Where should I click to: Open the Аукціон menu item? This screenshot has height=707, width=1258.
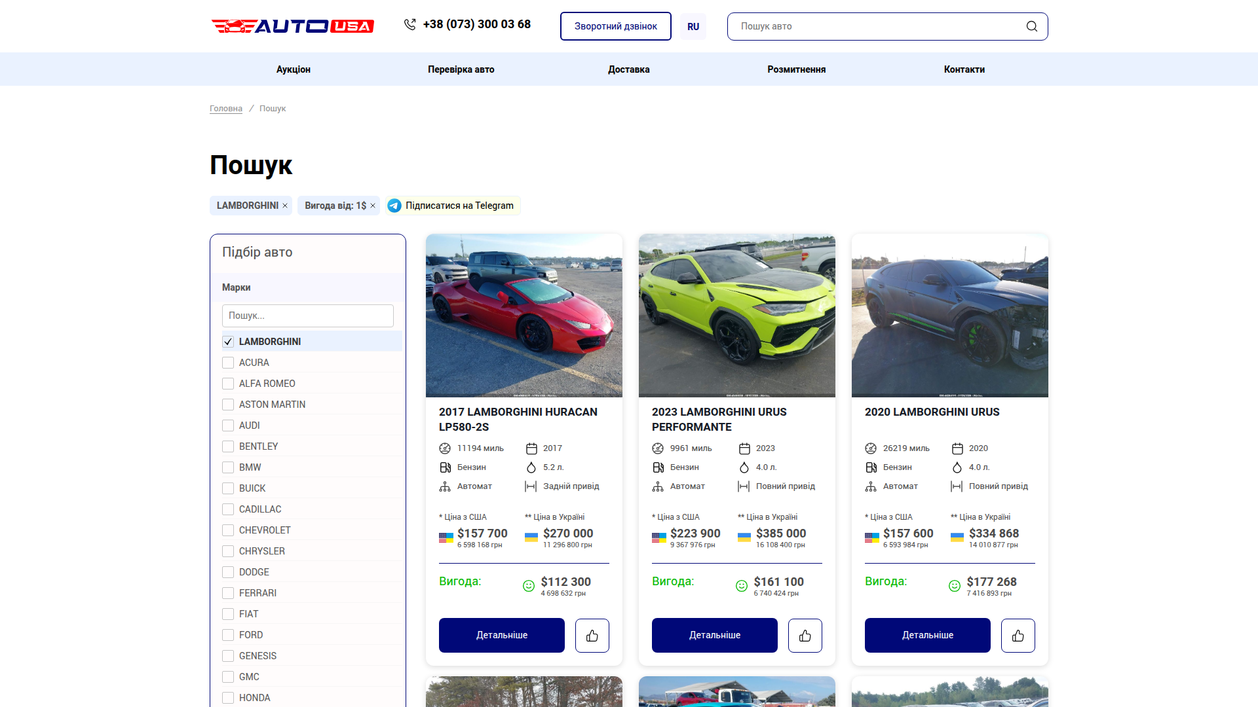point(294,69)
